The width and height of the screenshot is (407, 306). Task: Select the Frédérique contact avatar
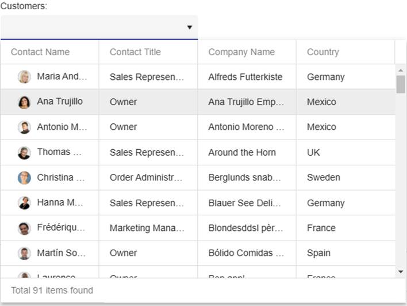click(24, 228)
